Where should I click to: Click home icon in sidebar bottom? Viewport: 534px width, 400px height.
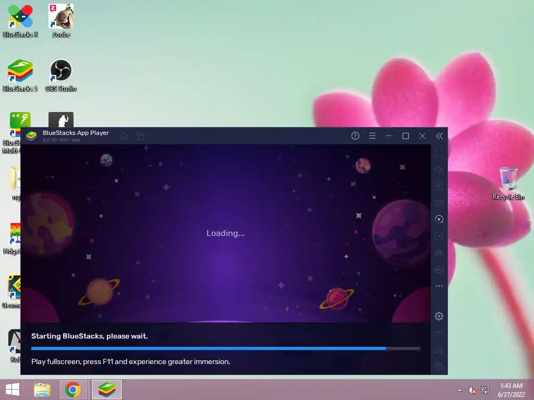point(439,349)
